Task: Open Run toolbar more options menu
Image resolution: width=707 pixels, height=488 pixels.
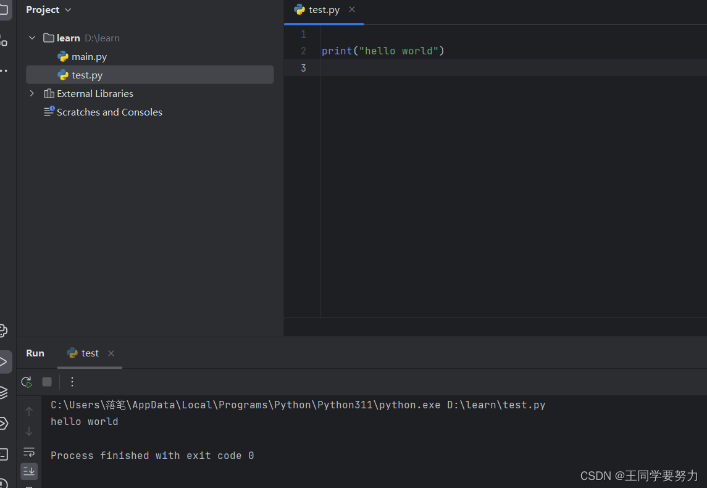Action: pyautogui.click(x=72, y=382)
